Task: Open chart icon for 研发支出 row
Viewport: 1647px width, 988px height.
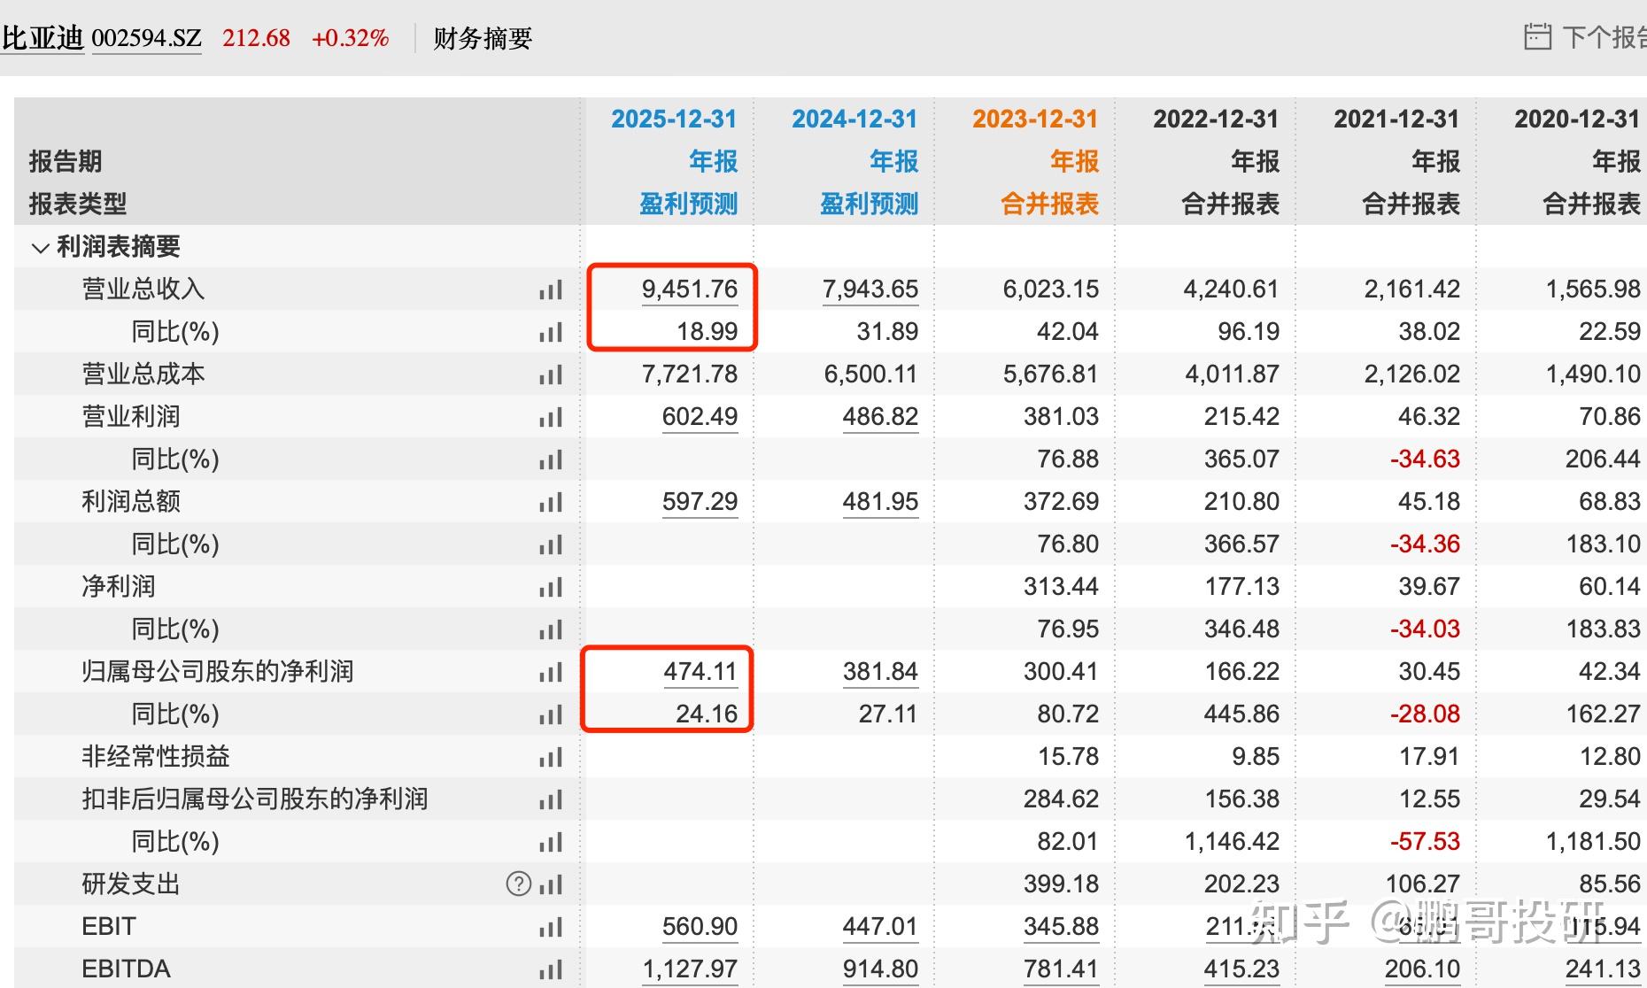Action: click(x=551, y=884)
